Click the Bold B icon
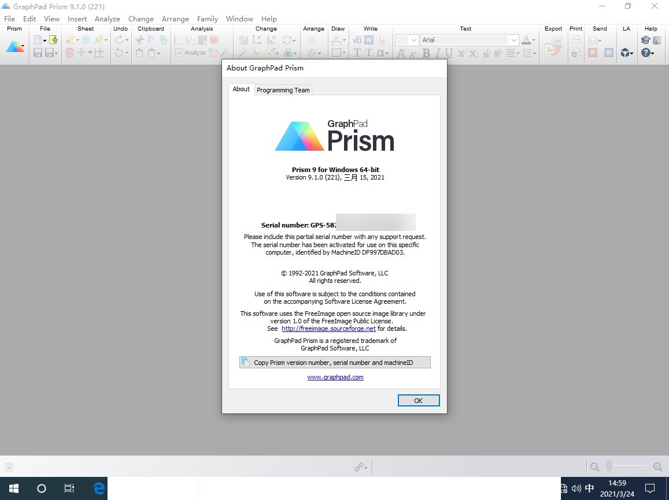This screenshot has width=669, height=500. [426, 53]
